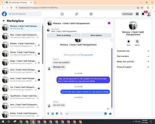This screenshot has width=155, height=124.
Task: Open Yesiree conversation in list
Action: point(21,54)
